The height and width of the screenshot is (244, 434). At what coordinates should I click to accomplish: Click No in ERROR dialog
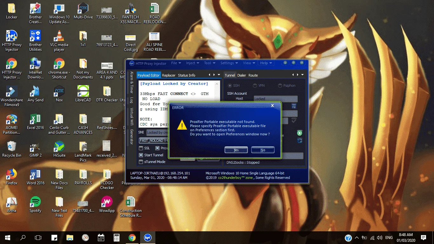[x=263, y=150]
